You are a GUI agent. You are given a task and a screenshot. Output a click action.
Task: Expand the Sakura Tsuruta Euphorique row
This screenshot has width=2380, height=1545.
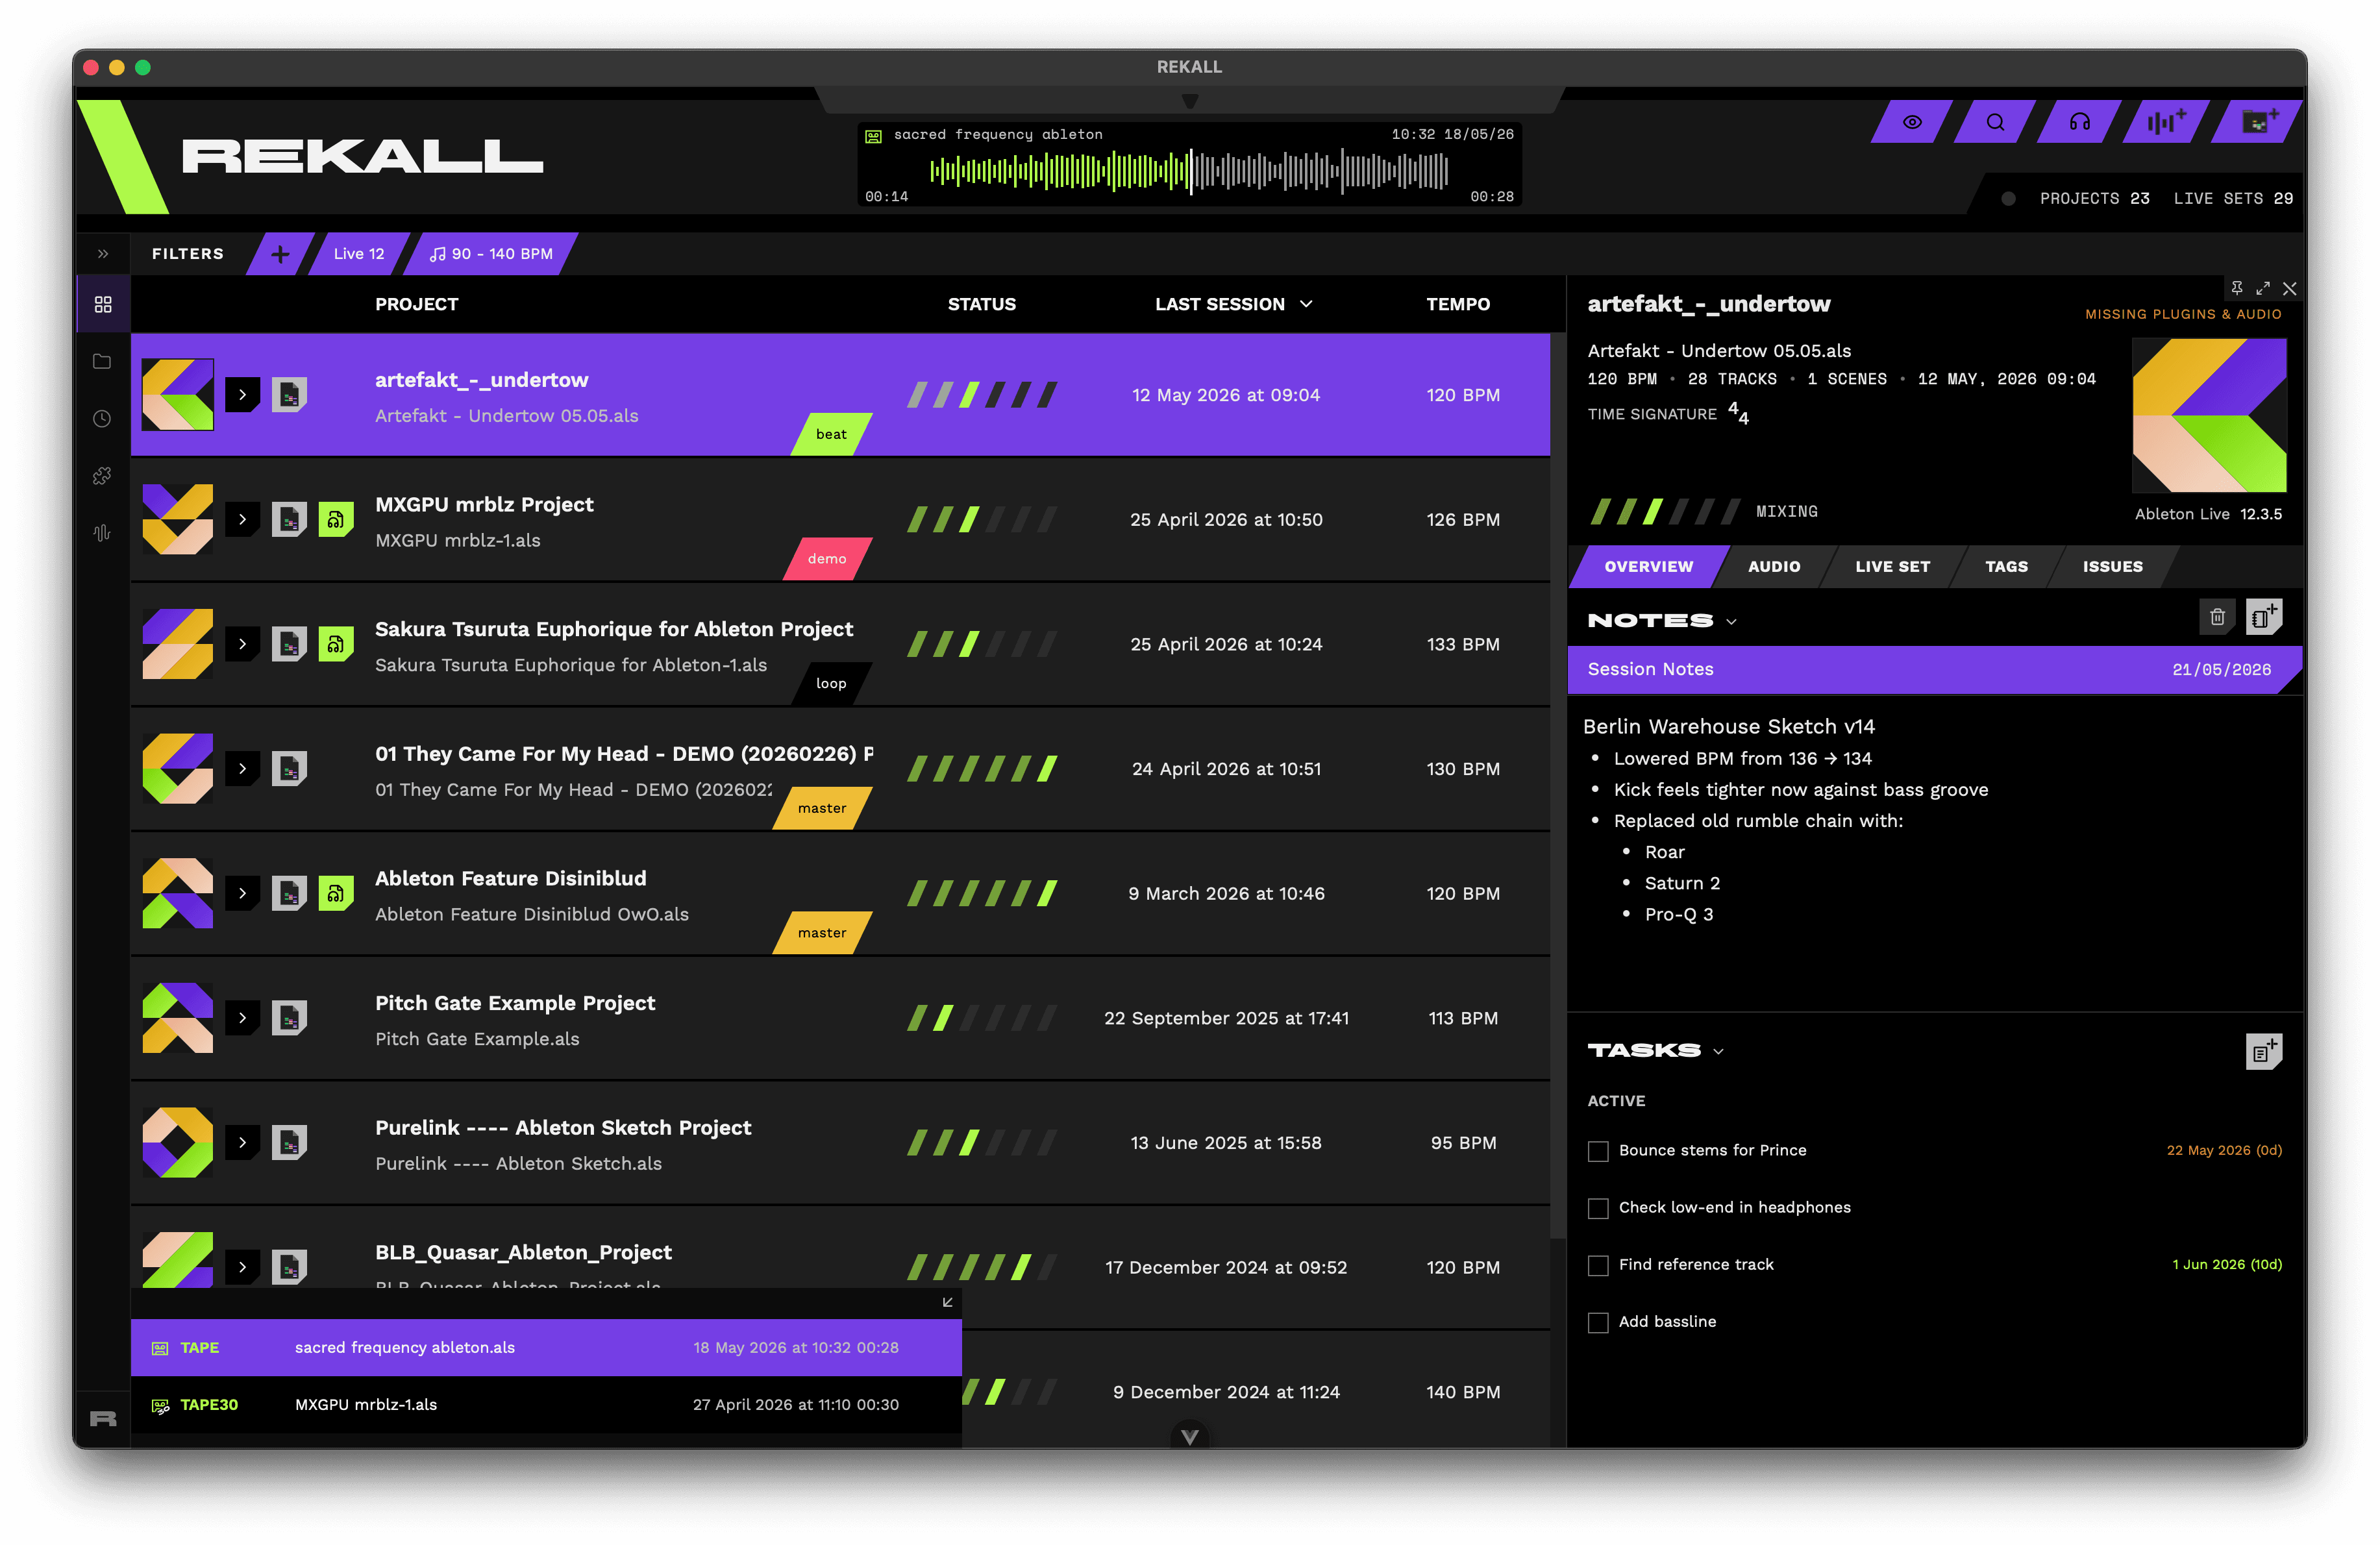click(242, 644)
